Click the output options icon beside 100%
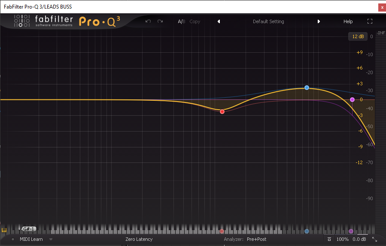The width and height of the screenshot is (386, 246). click(329, 239)
